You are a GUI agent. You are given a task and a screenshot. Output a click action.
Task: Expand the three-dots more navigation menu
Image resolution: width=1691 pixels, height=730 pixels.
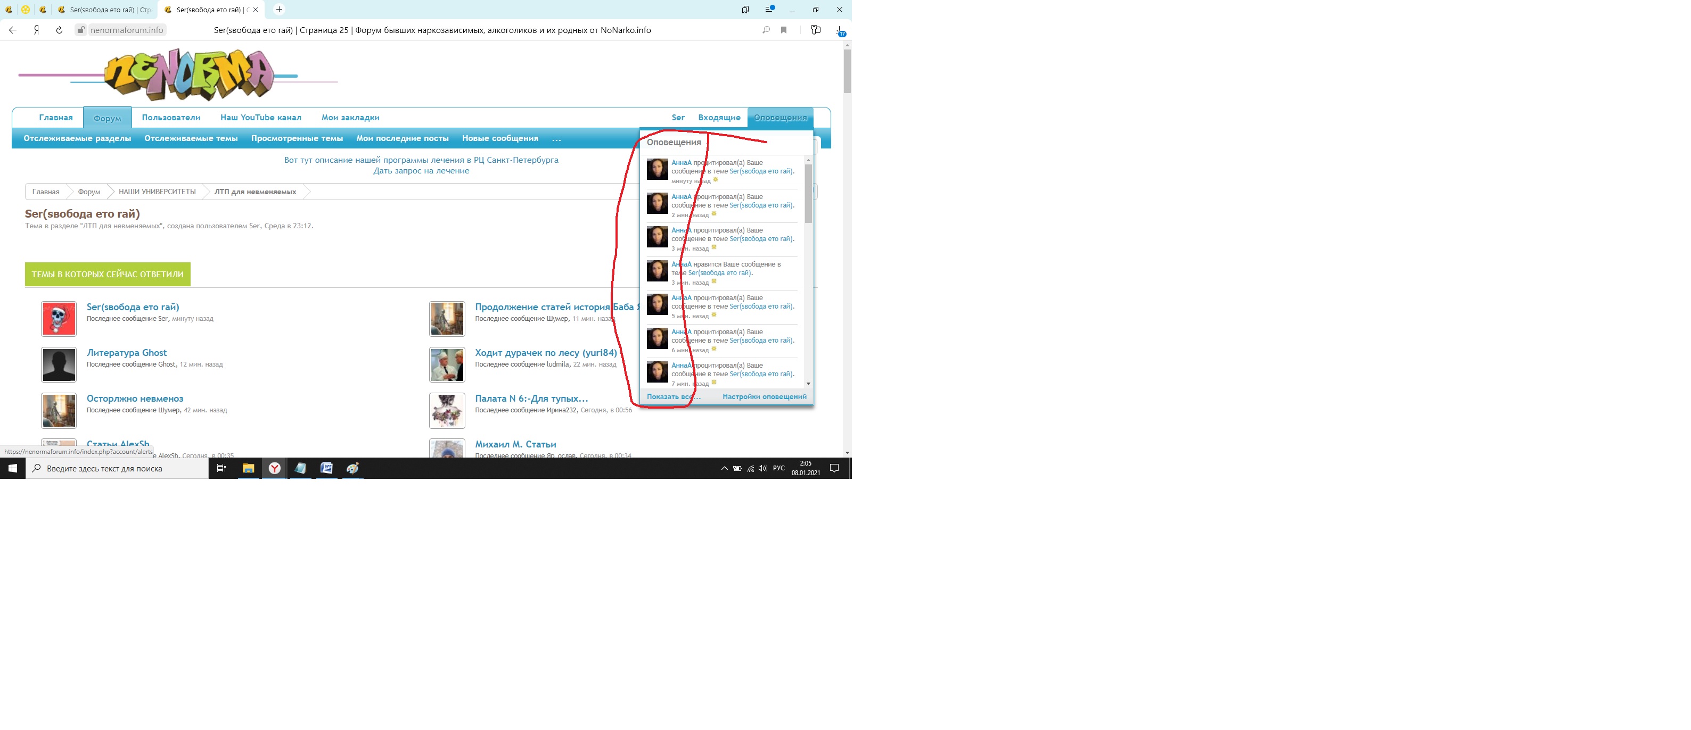(556, 138)
